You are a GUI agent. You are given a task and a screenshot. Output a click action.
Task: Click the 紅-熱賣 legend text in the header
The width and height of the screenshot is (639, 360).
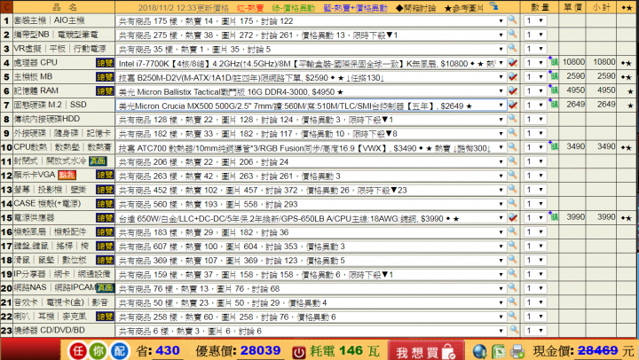pos(249,8)
